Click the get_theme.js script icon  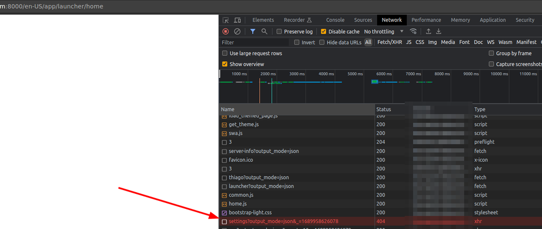coord(224,125)
